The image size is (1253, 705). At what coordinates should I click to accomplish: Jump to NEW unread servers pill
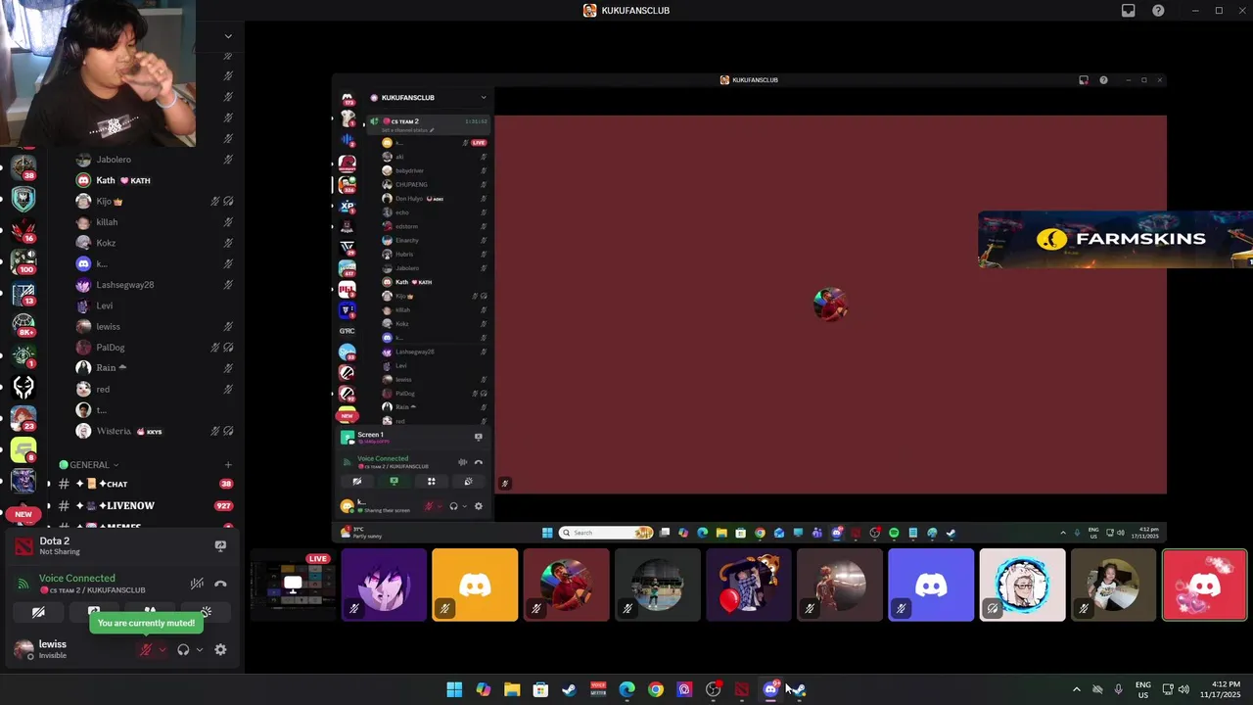(23, 514)
